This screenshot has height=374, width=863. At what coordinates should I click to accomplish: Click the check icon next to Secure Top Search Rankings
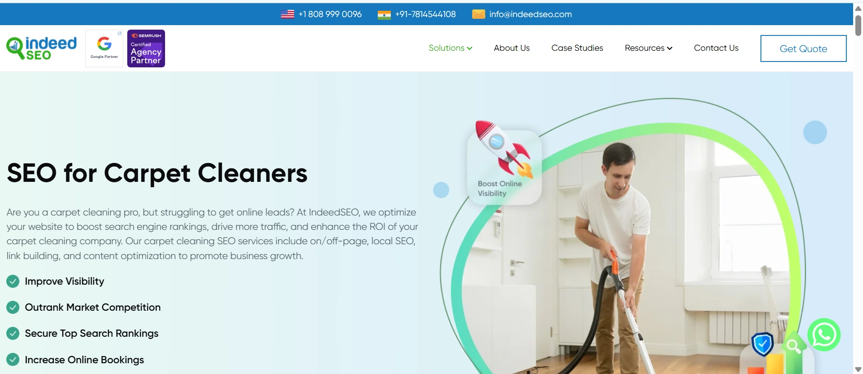tap(13, 334)
